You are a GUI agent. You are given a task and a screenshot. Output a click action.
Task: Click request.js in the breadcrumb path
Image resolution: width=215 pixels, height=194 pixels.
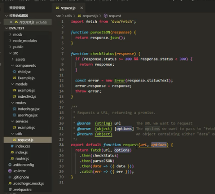point(90,16)
